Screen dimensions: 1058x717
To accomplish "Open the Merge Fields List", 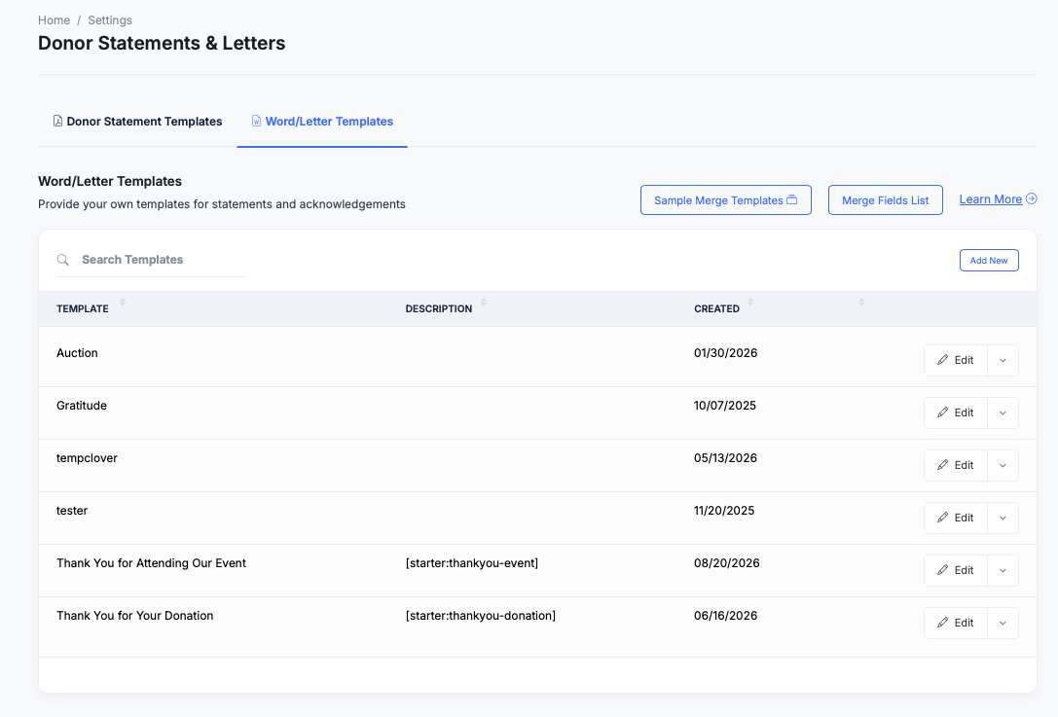I will [x=886, y=200].
